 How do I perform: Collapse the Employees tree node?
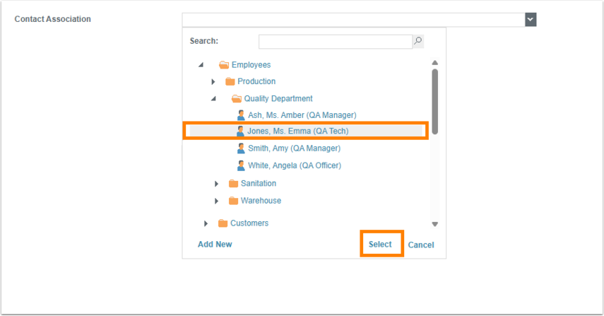(201, 65)
